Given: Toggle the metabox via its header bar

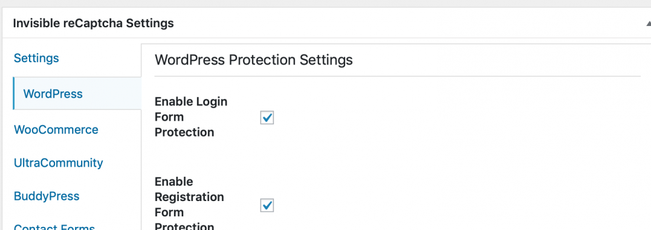Looking at the screenshot, I should click(325, 23).
